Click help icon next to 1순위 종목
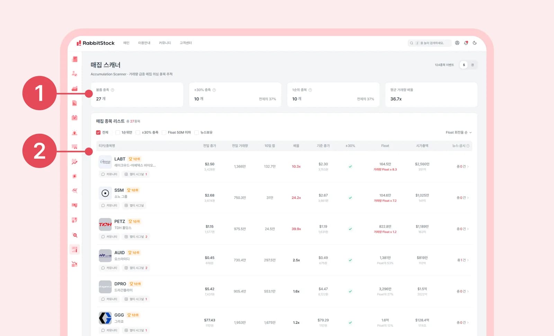554x336 pixels. (x=310, y=90)
